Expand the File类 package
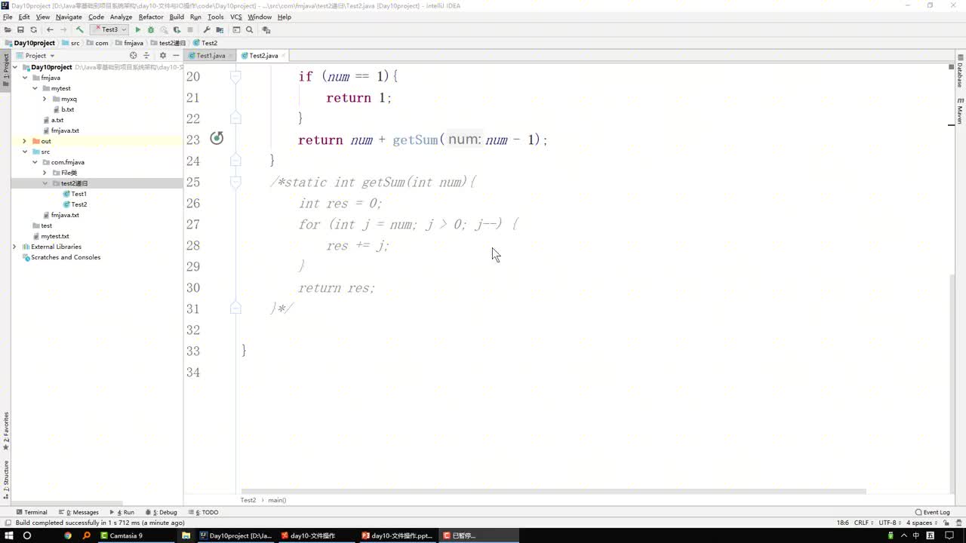966x543 pixels. pyautogui.click(x=45, y=173)
